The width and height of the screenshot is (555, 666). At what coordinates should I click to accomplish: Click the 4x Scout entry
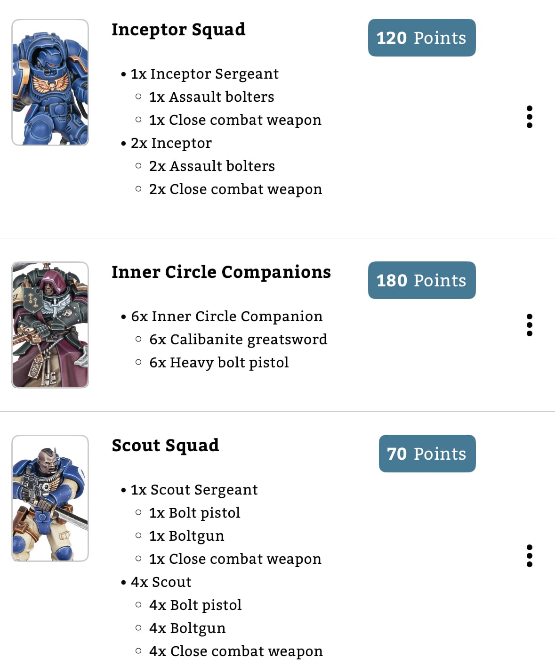click(161, 582)
